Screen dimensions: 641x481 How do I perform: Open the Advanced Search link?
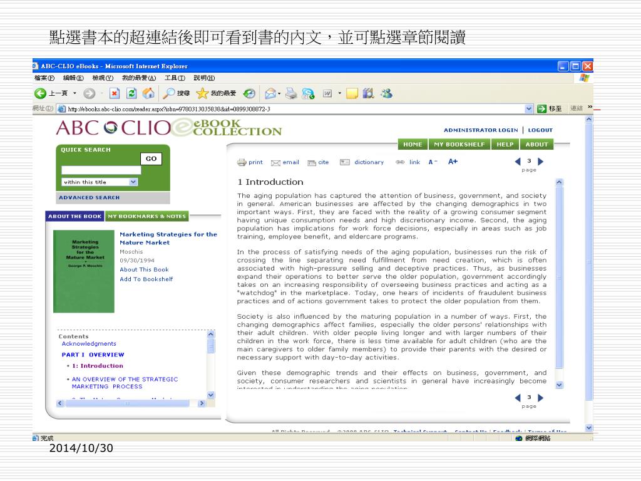(x=89, y=197)
